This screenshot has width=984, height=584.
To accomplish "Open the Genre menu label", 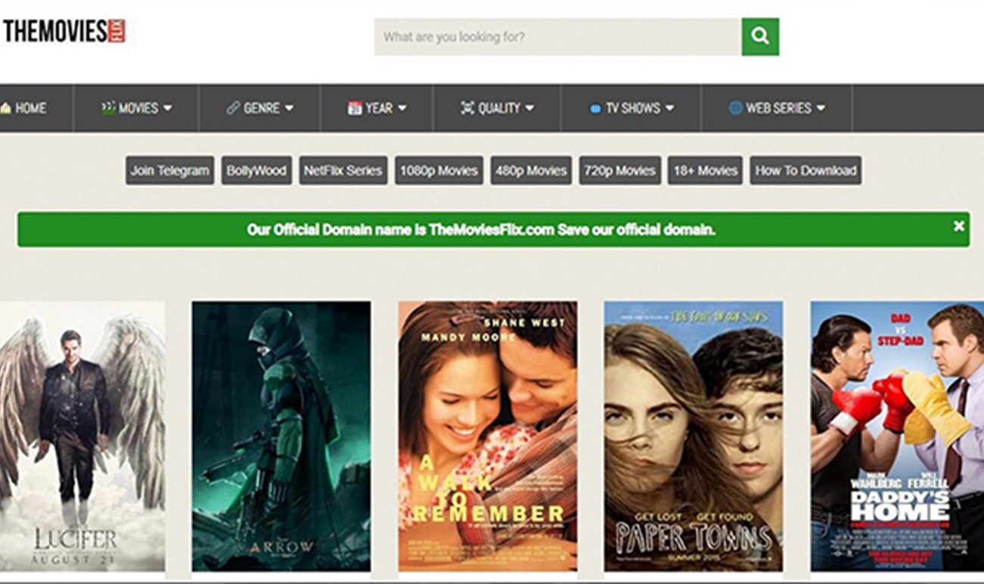I will [x=262, y=108].
